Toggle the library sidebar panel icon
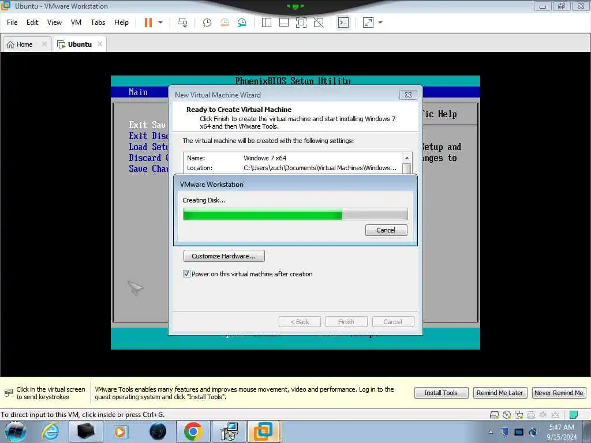Screen dimensions: 591x443 tap(267, 22)
